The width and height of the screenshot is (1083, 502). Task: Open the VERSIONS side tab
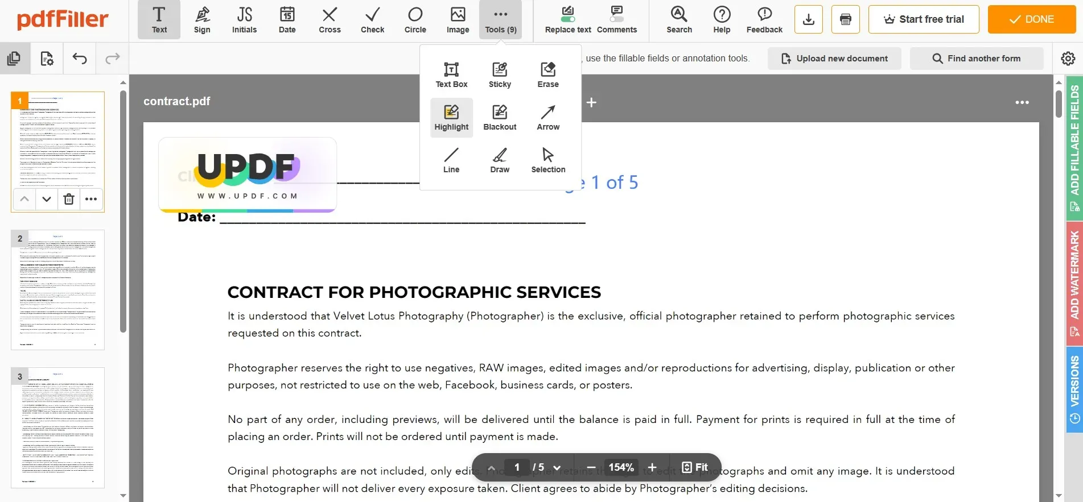[x=1074, y=390]
